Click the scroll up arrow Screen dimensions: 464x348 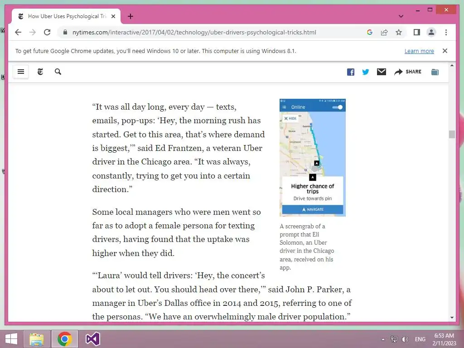(x=452, y=65)
